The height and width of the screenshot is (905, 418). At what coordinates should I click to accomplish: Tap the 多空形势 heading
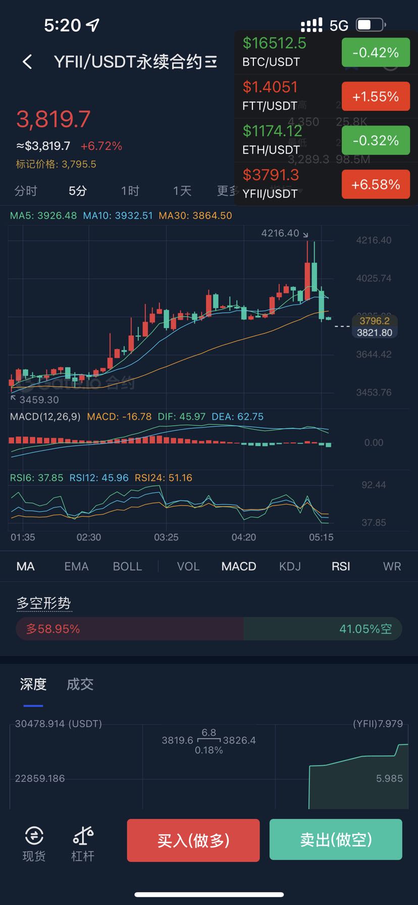43,603
